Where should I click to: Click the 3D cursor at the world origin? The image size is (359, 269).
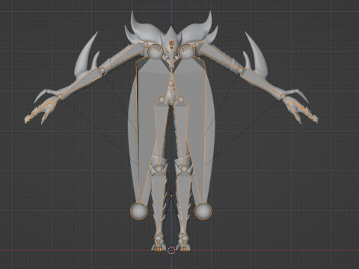coord(171,250)
